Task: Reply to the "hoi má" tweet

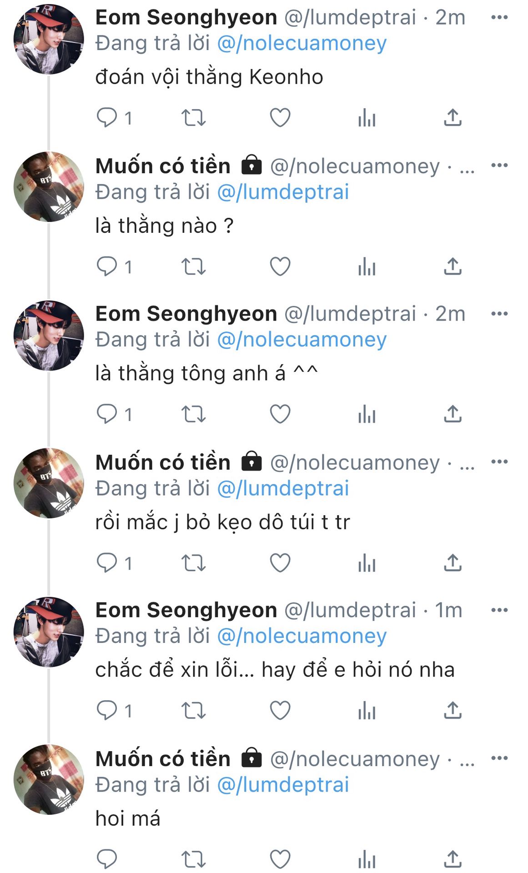Action: coord(107,859)
